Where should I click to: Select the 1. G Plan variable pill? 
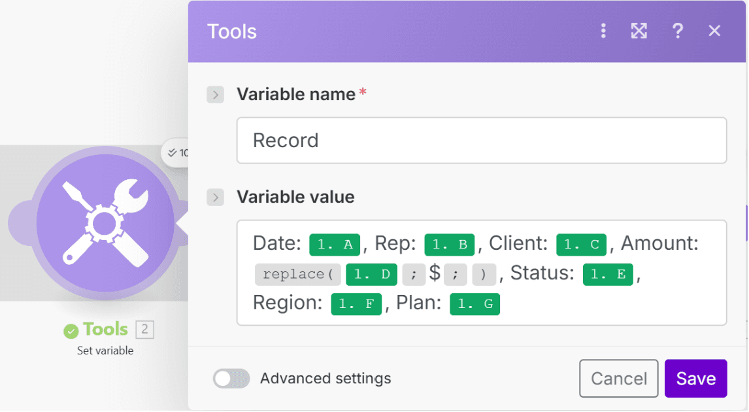click(x=474, y=305)
